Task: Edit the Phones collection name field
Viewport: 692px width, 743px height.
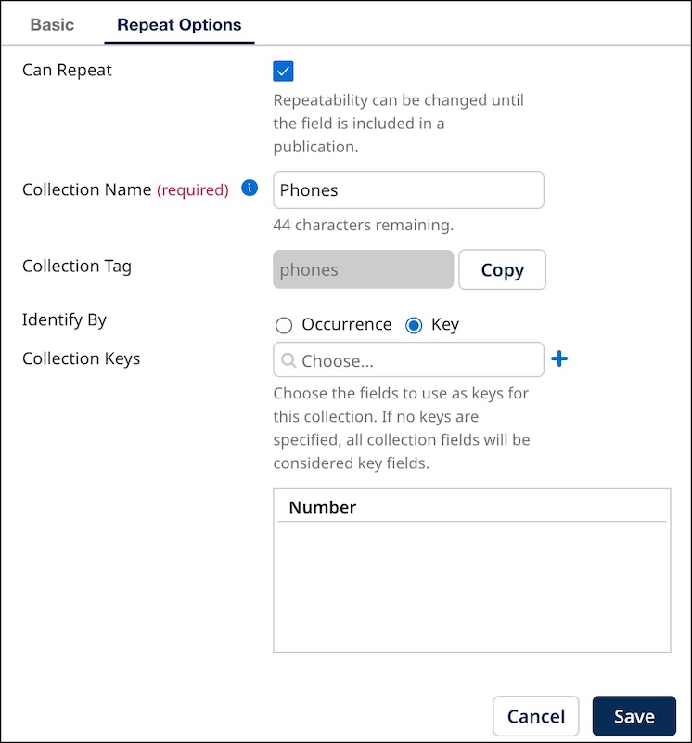Action: click(408, 189)
